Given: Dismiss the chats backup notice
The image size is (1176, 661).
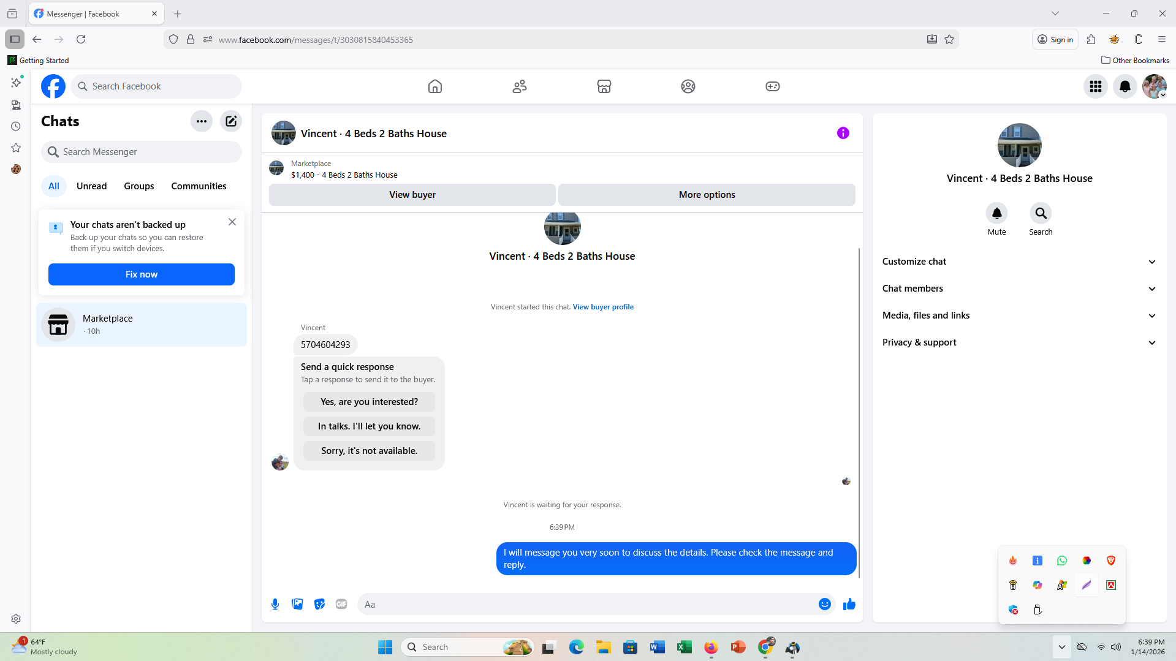Looking at the screenshot, I should point(232,222).
